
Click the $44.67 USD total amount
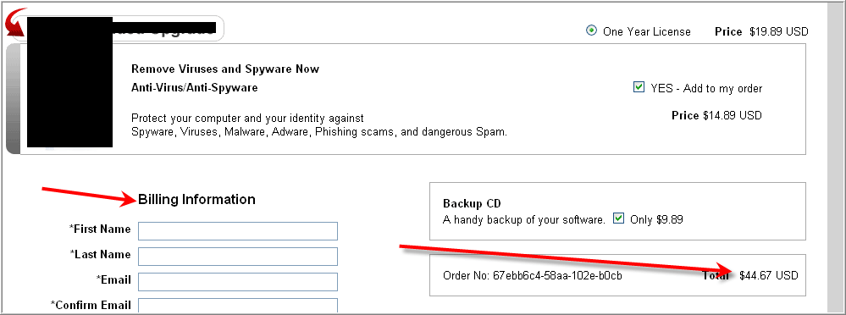pos(768,276)
